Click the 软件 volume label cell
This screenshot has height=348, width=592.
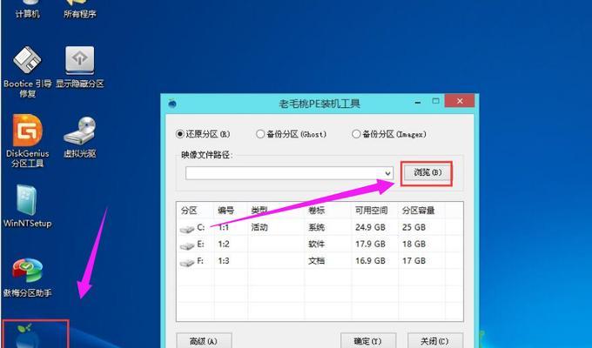pos(316,244)
